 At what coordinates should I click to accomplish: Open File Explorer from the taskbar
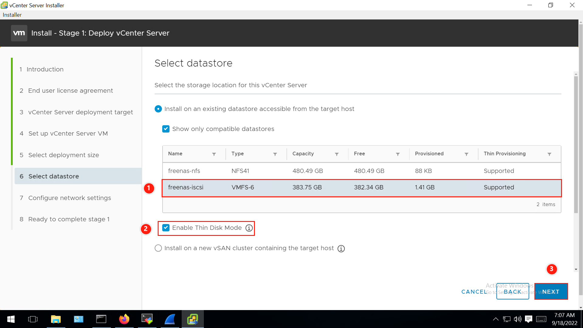coord(56,319)
